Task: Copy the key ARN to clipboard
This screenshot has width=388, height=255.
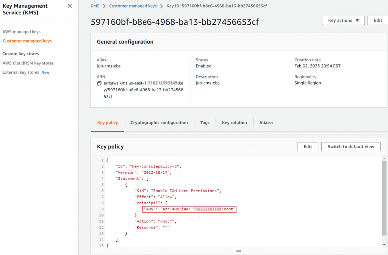Action: click(99, 83)
